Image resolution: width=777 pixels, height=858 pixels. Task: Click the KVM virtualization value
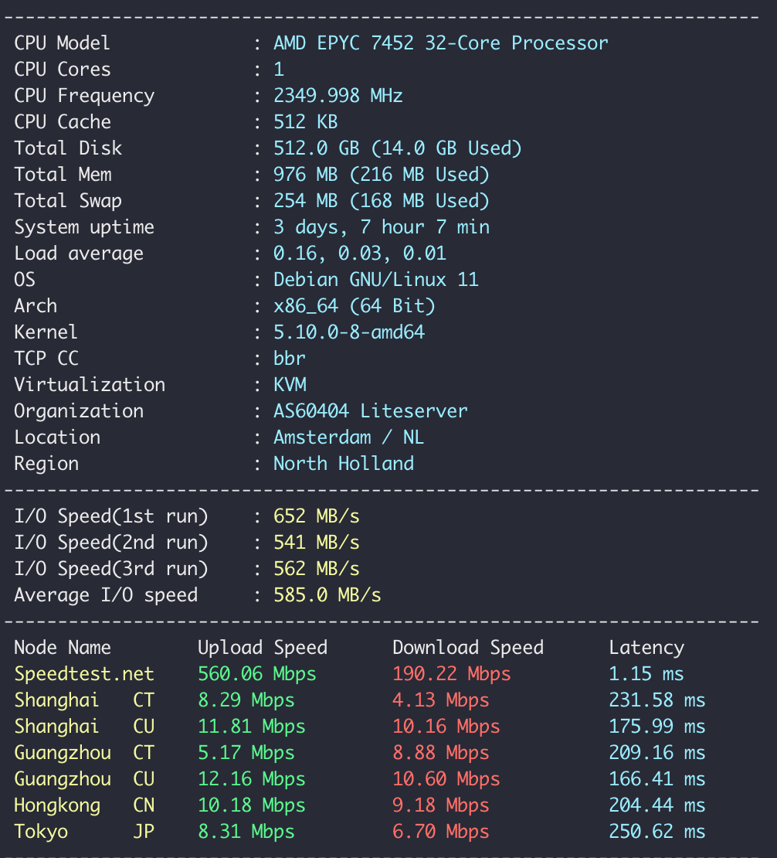click(290, 385)
